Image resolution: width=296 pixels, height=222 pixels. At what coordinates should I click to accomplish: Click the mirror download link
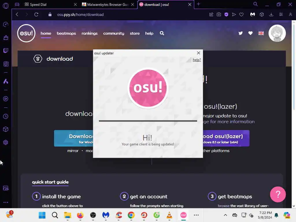[x=73, y=151]
